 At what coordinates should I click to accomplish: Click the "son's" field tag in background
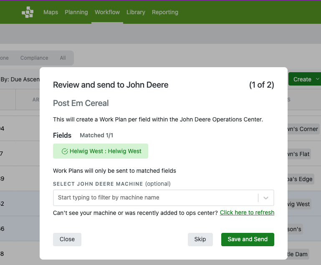coord(295,229)
